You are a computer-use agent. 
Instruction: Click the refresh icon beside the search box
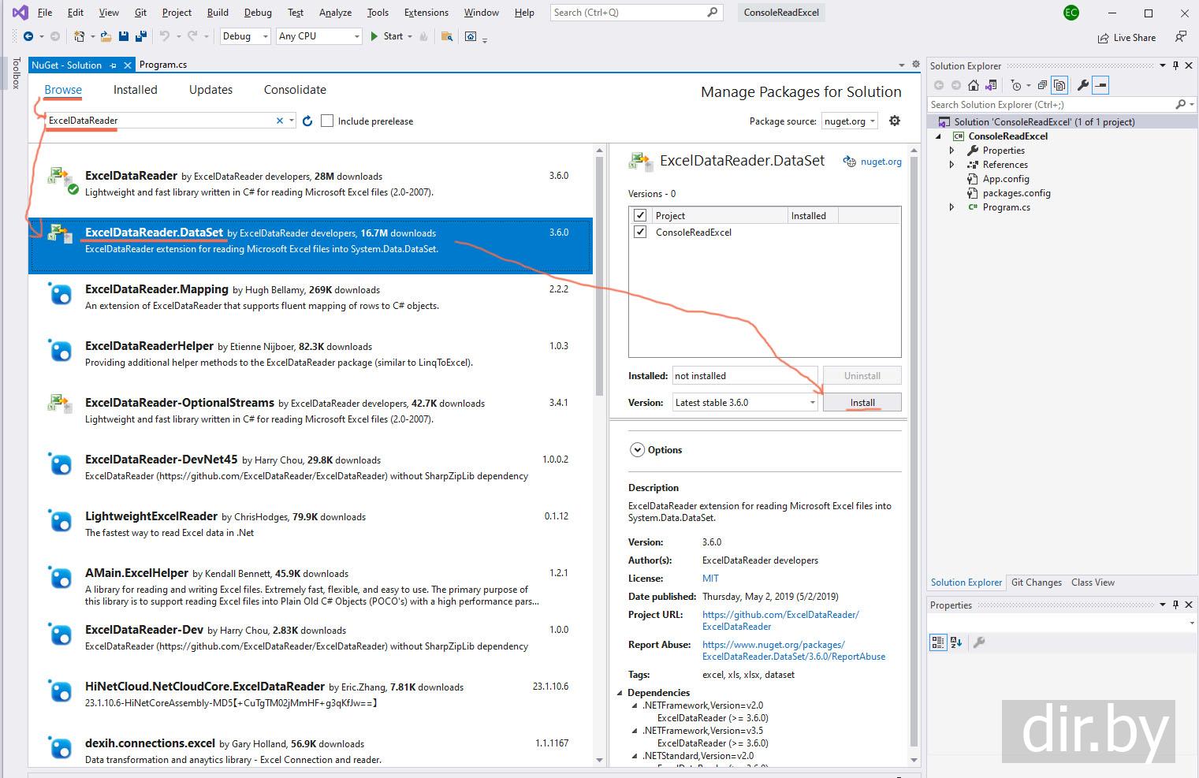coord(307,121)
